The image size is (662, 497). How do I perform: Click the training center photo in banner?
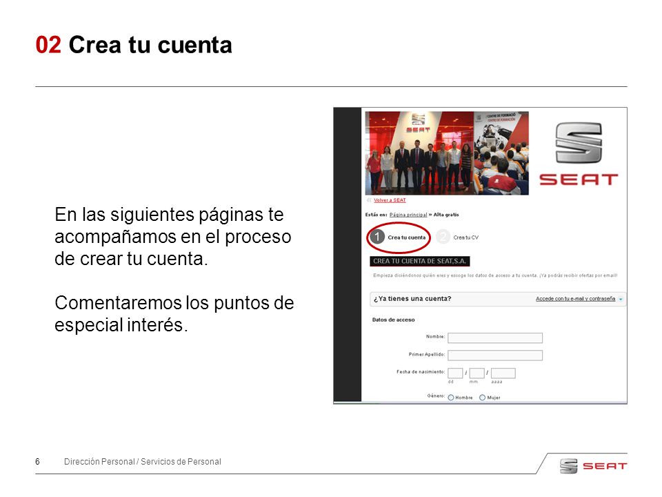[x=501, y=153]
